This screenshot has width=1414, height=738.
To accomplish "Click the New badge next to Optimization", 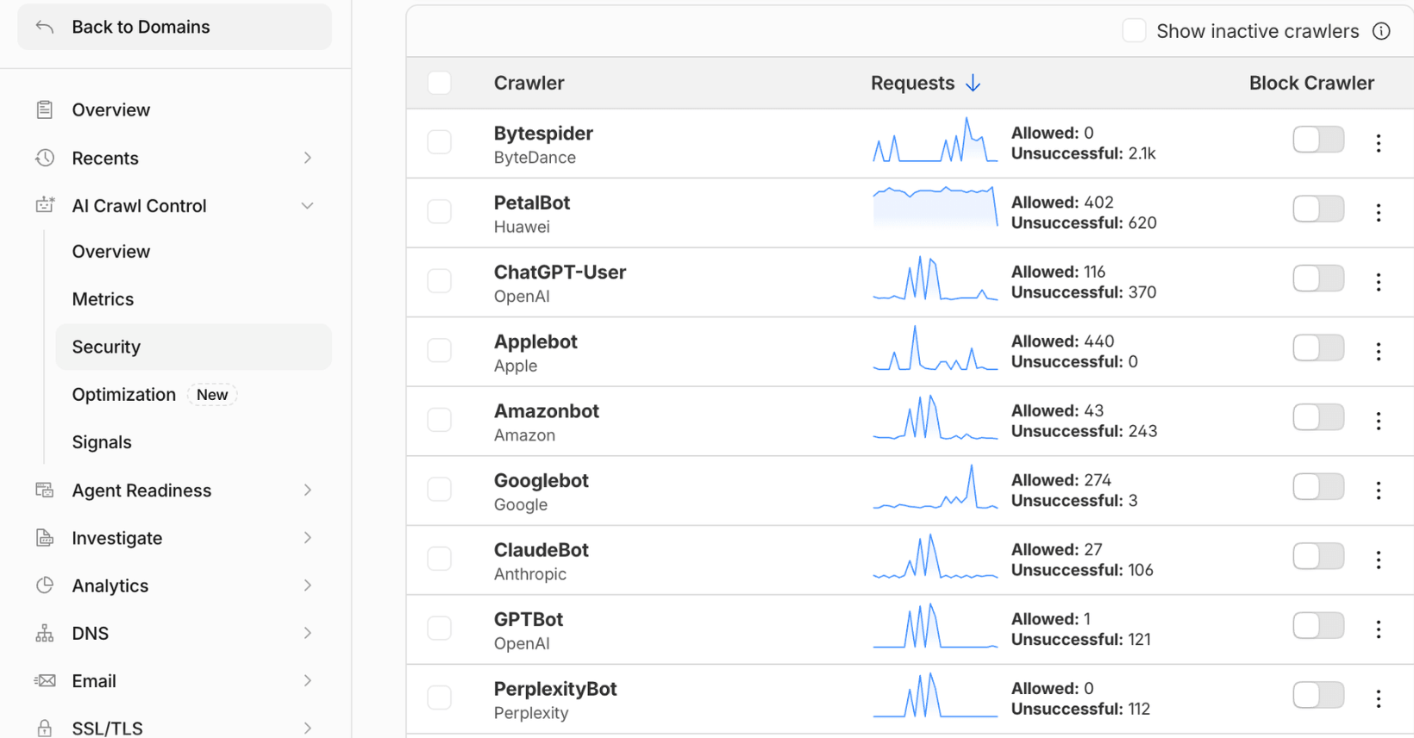I will click(212, 395).
